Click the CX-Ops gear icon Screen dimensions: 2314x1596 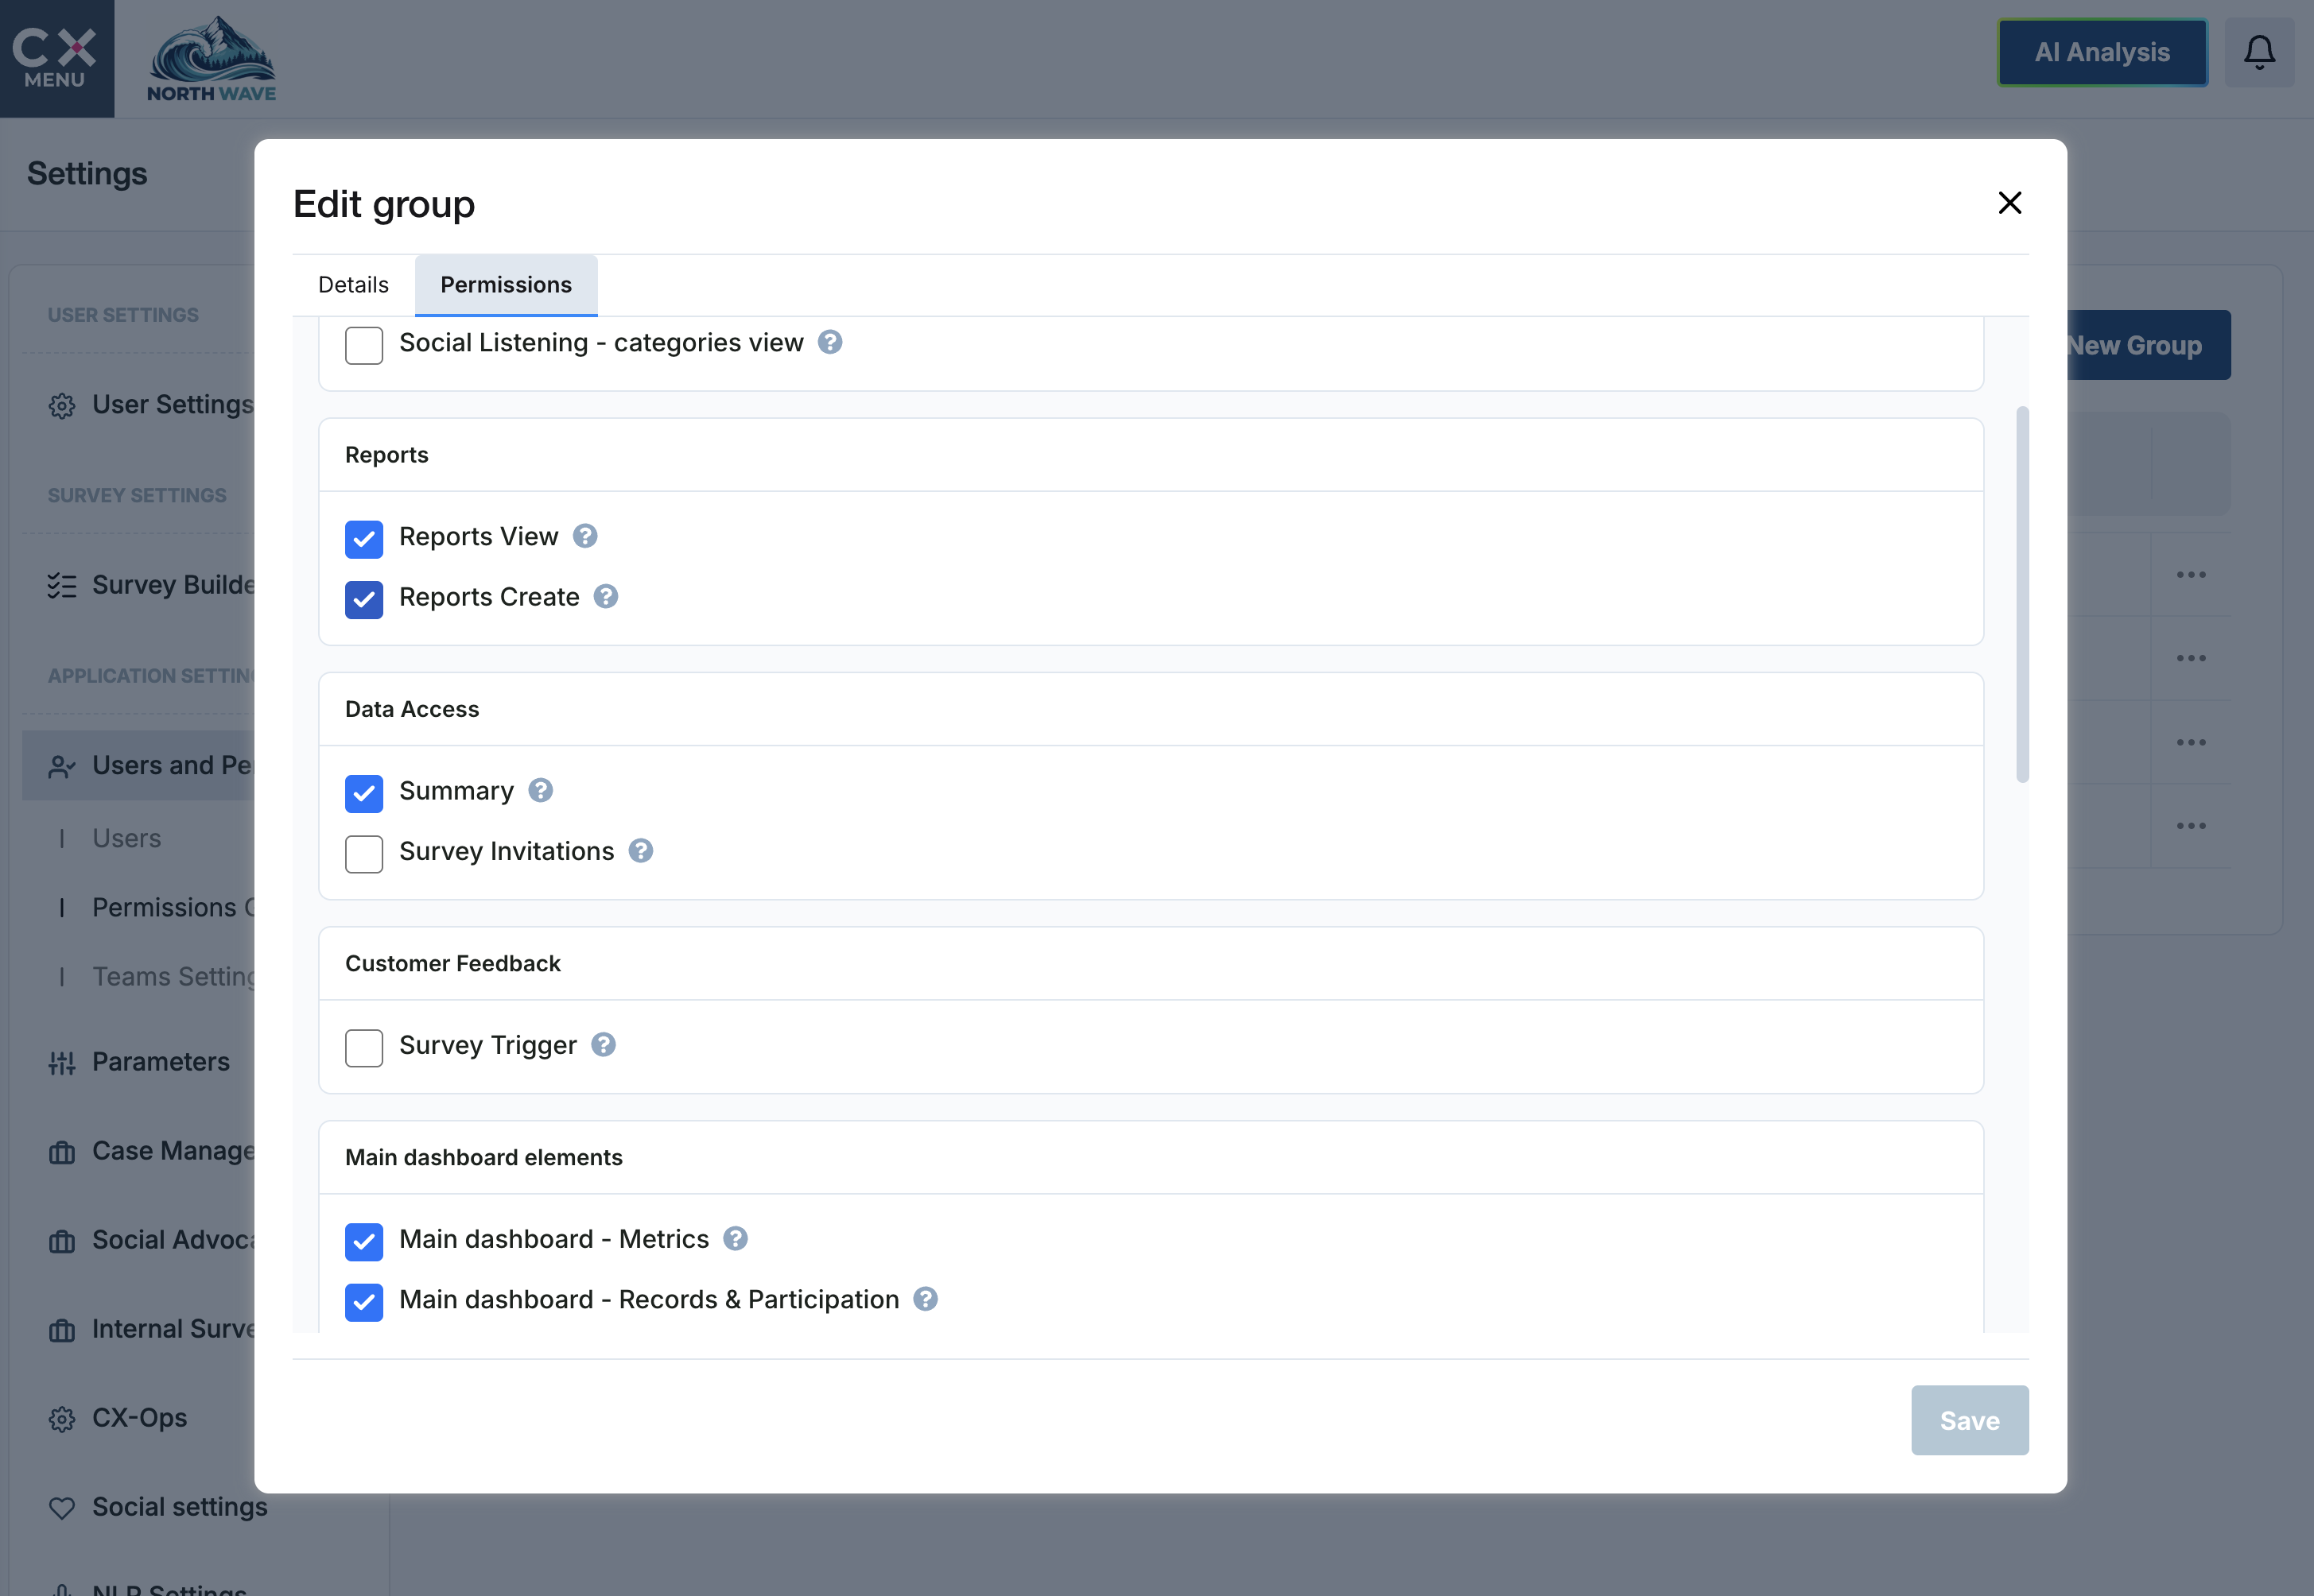[62, 1420]
